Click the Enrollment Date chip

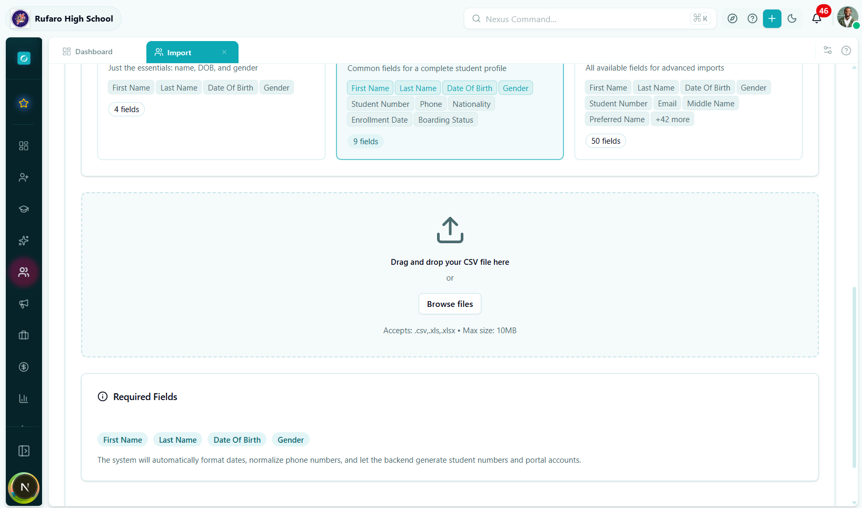(380, 120)
